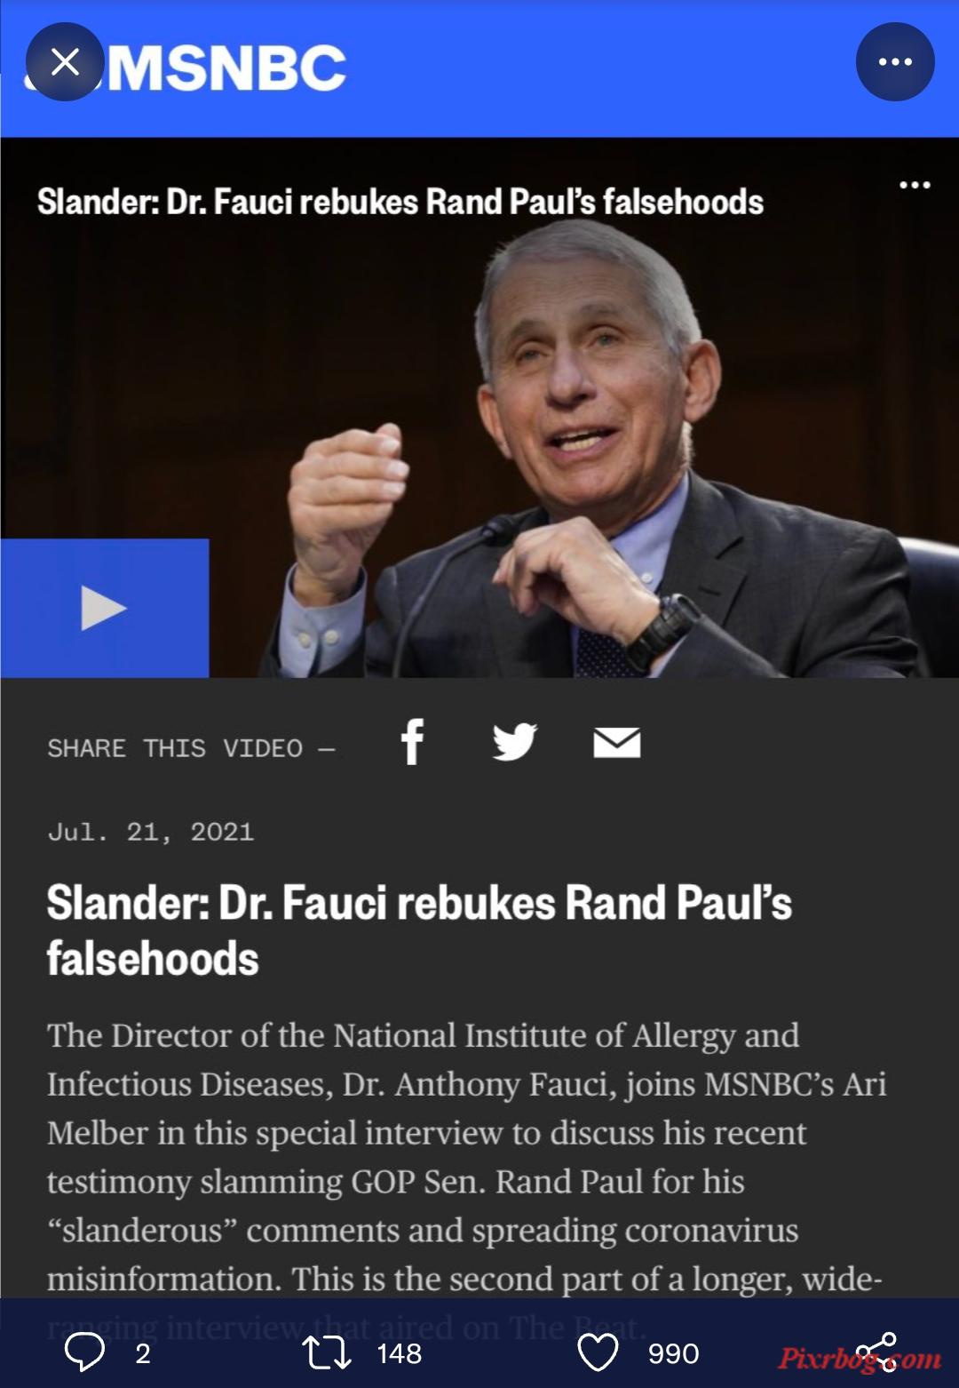Share this video via email envelope icon
The image size is (959, 1388).
pyautogui.click(x=617, y=743)
